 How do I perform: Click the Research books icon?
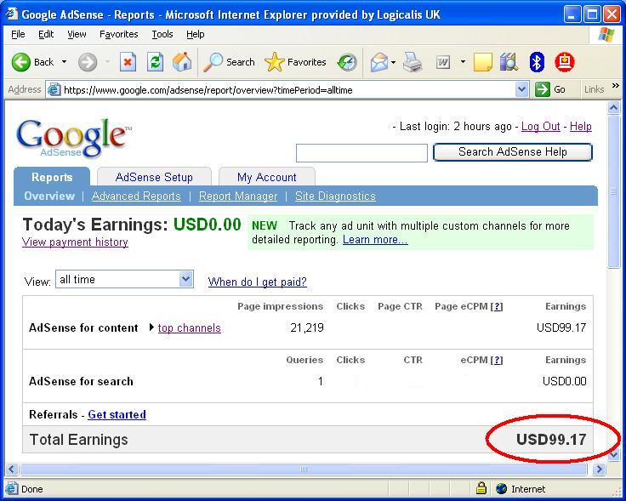(509, 62)
